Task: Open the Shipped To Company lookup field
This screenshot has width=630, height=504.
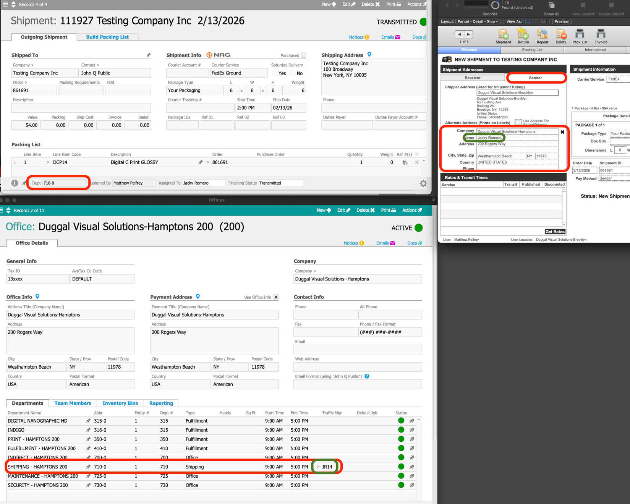Action: point(45,73)
